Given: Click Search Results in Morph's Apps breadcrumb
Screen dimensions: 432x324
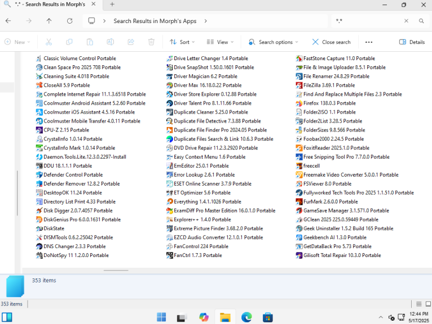Looking at the screenshot, I should (x=155, y=21).
